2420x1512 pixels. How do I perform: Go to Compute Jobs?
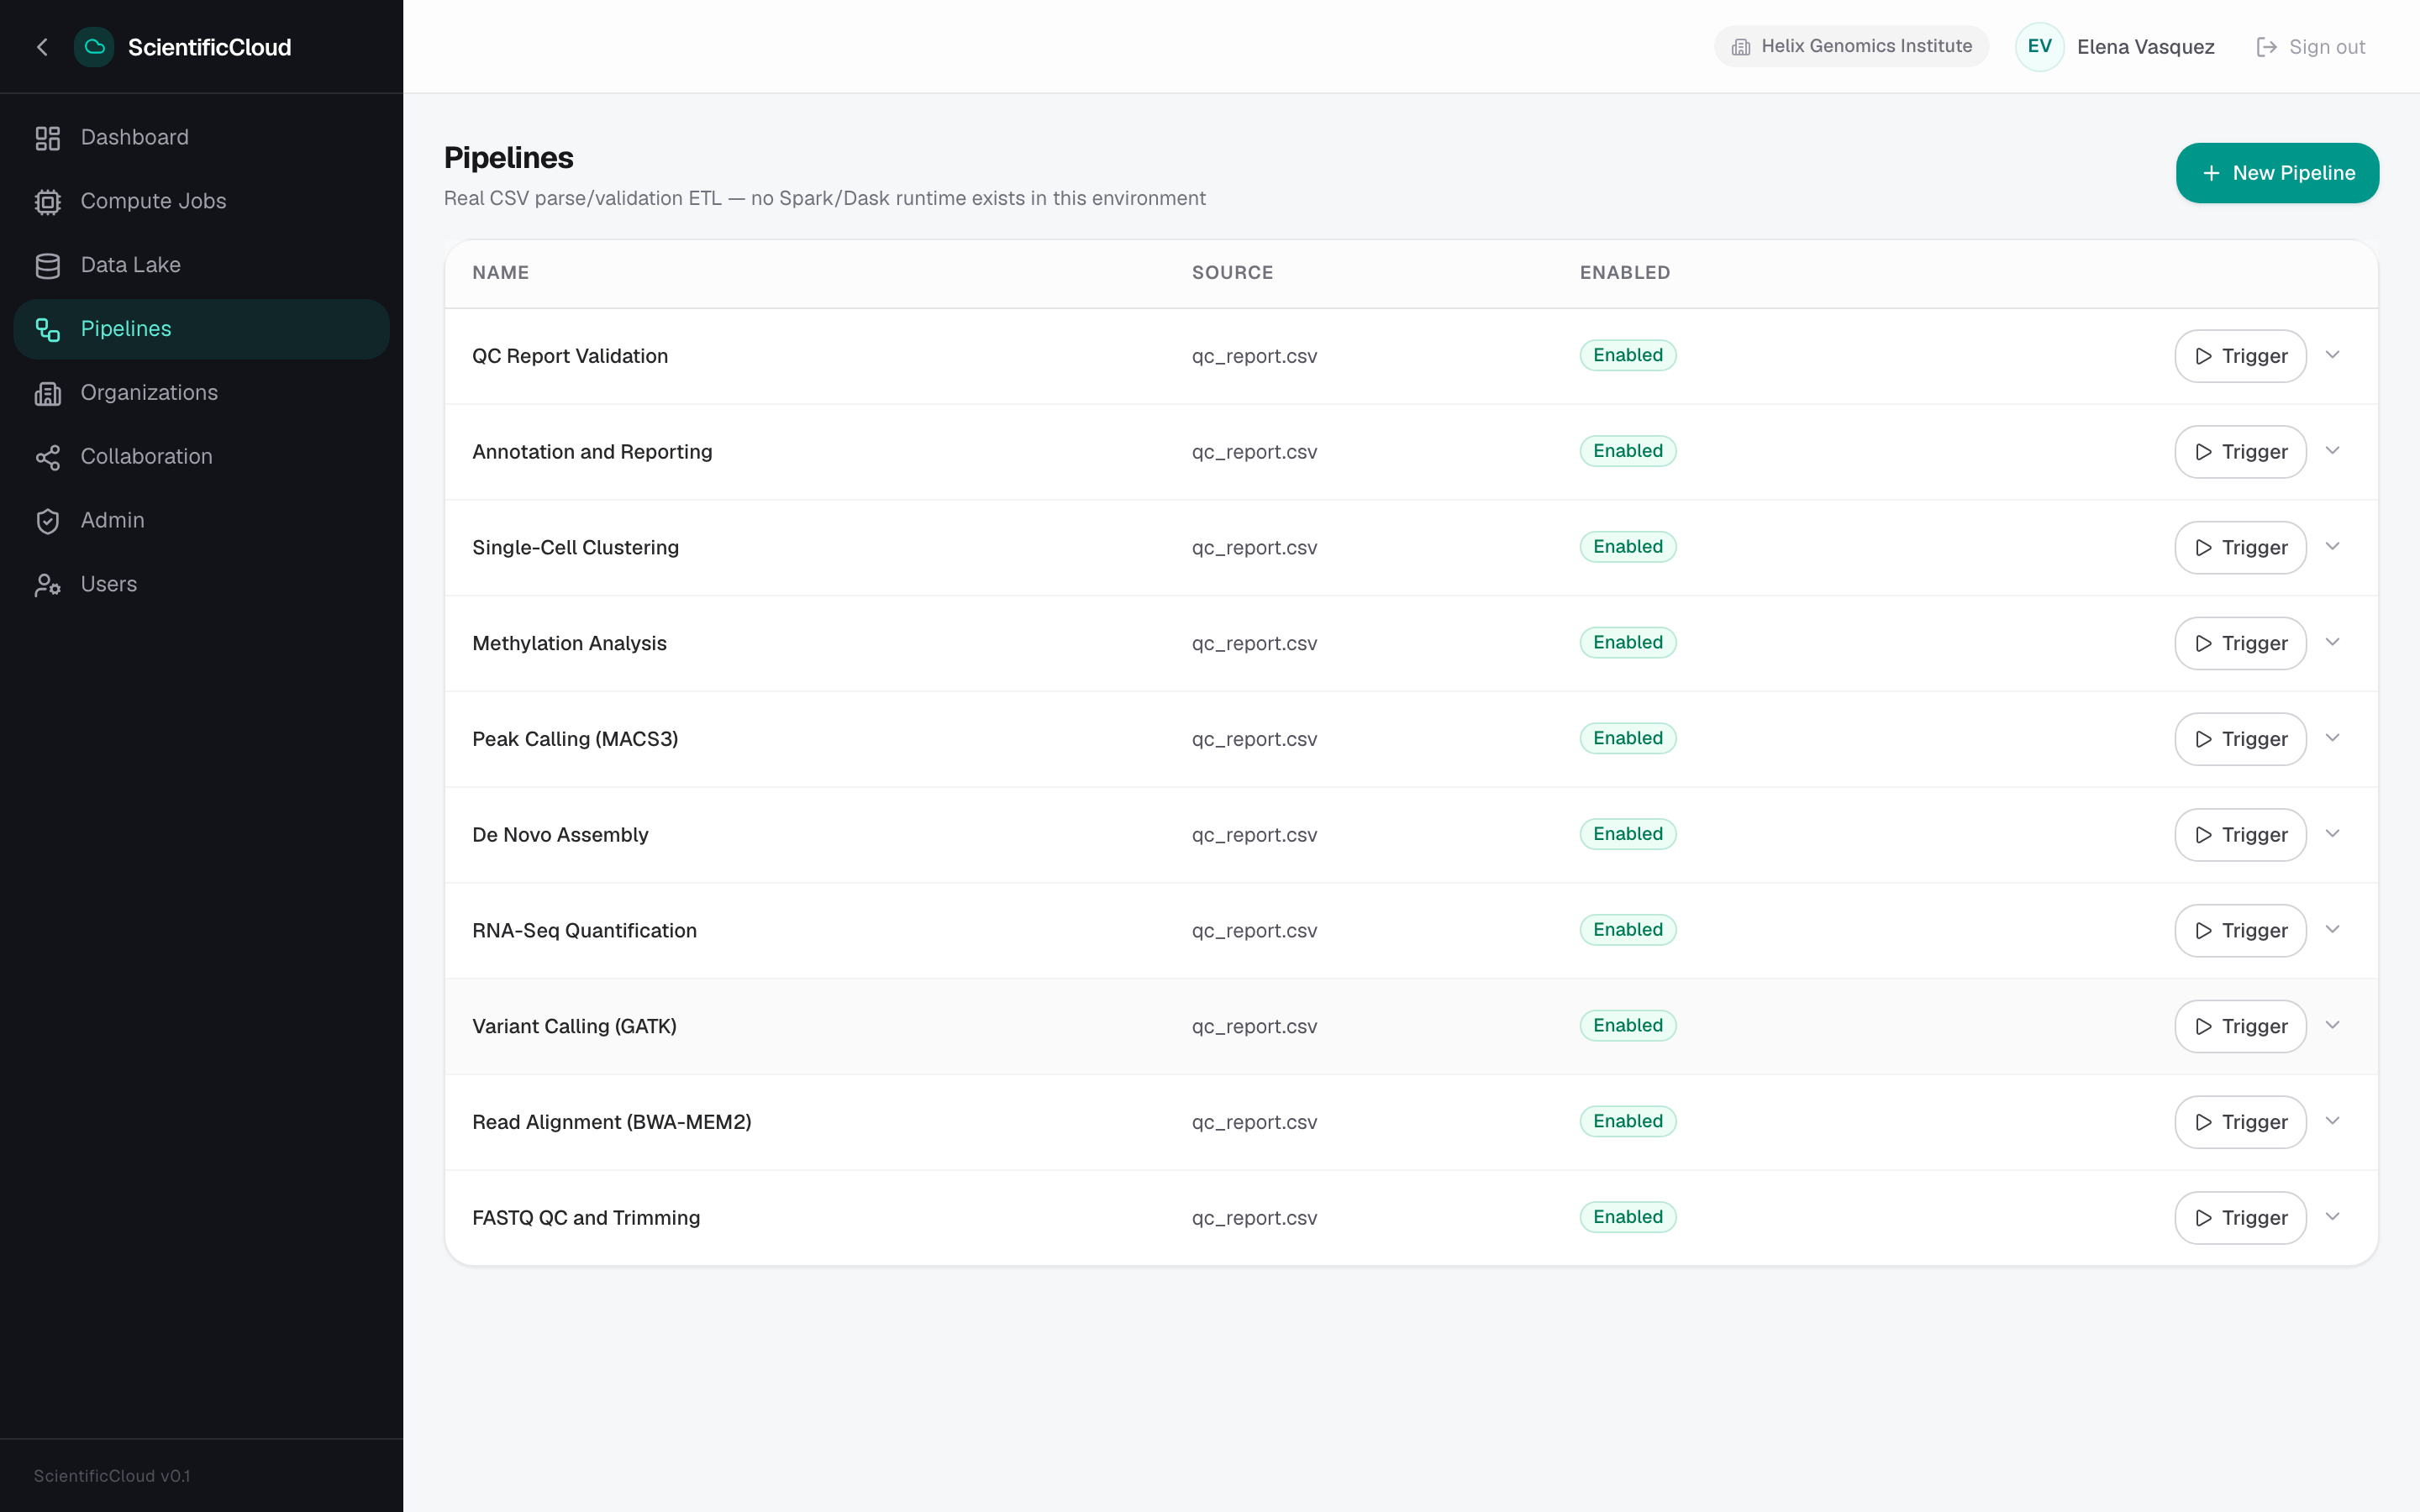201,202
